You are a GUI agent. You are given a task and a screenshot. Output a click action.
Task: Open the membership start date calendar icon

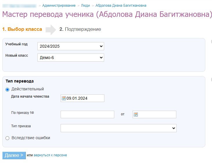[x=64, y=98]
